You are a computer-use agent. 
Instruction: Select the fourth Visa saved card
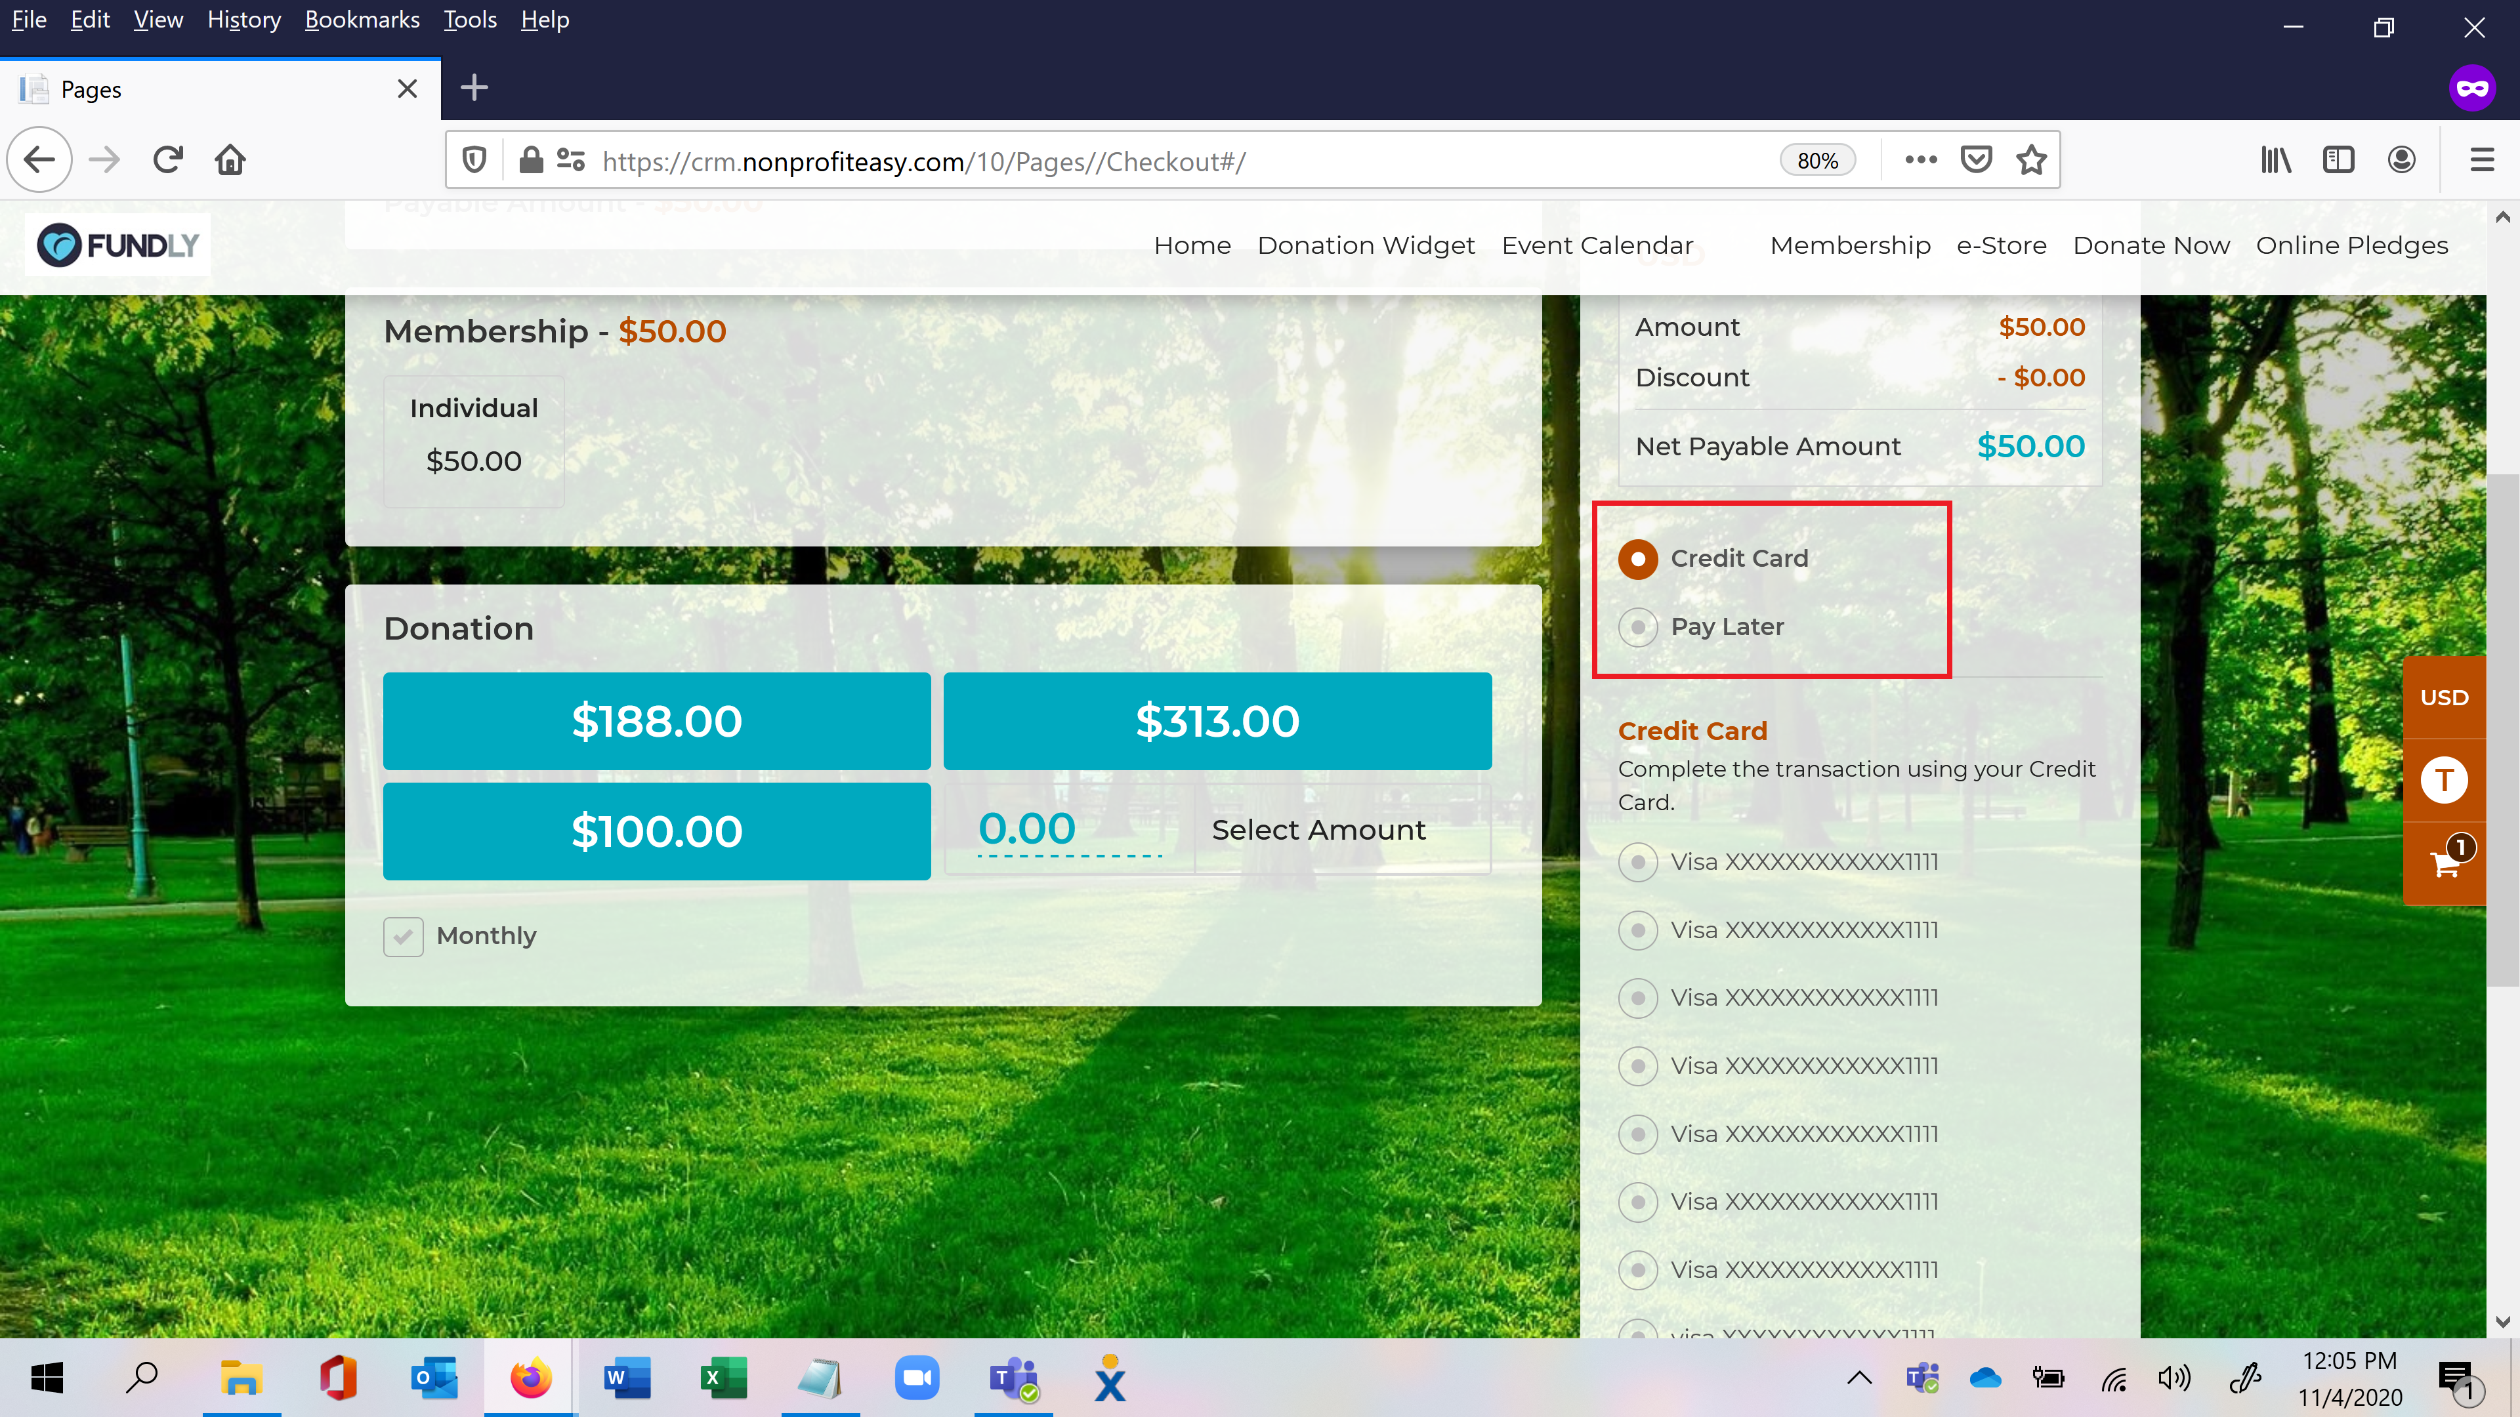click(1637, 1066)
